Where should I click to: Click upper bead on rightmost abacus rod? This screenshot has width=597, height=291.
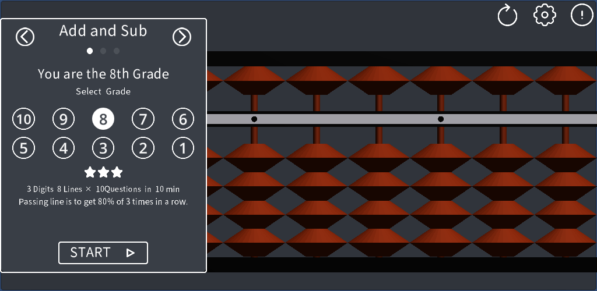click(566, 80)
